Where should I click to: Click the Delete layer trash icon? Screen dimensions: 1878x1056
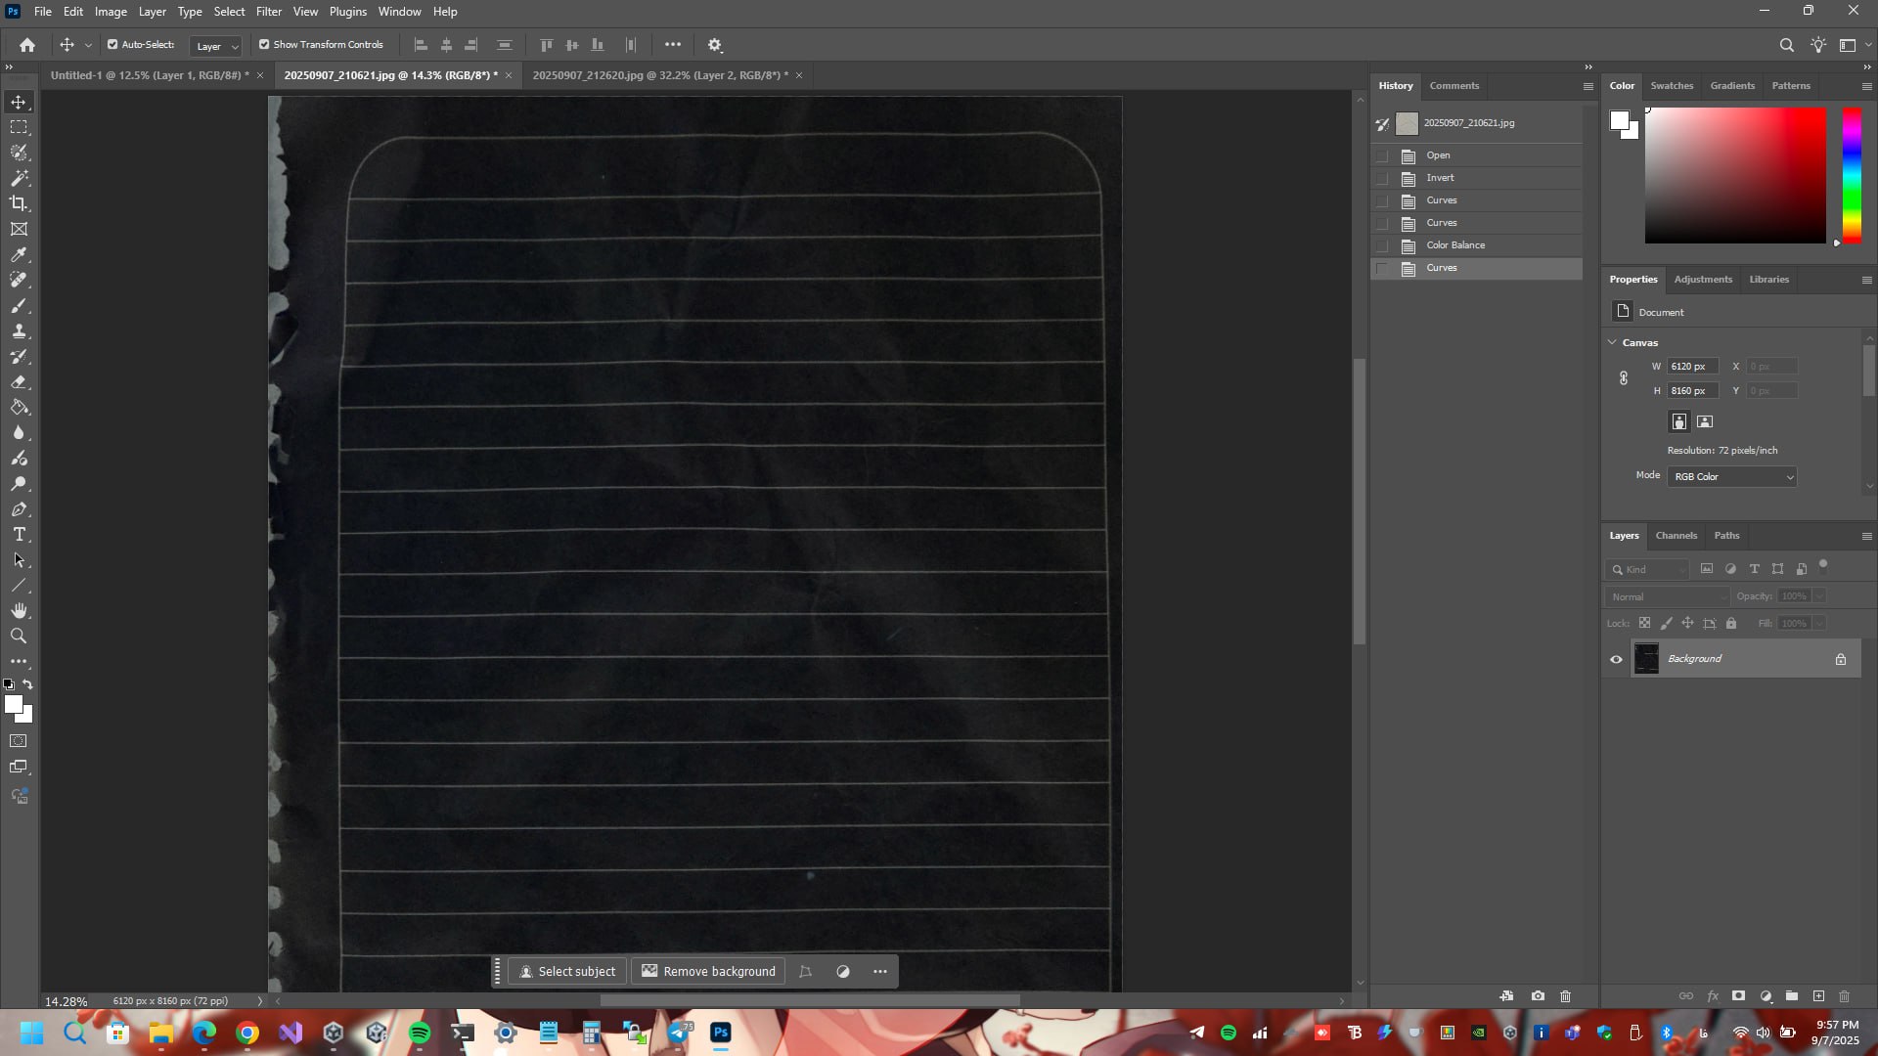click(x=1844, y=996)
